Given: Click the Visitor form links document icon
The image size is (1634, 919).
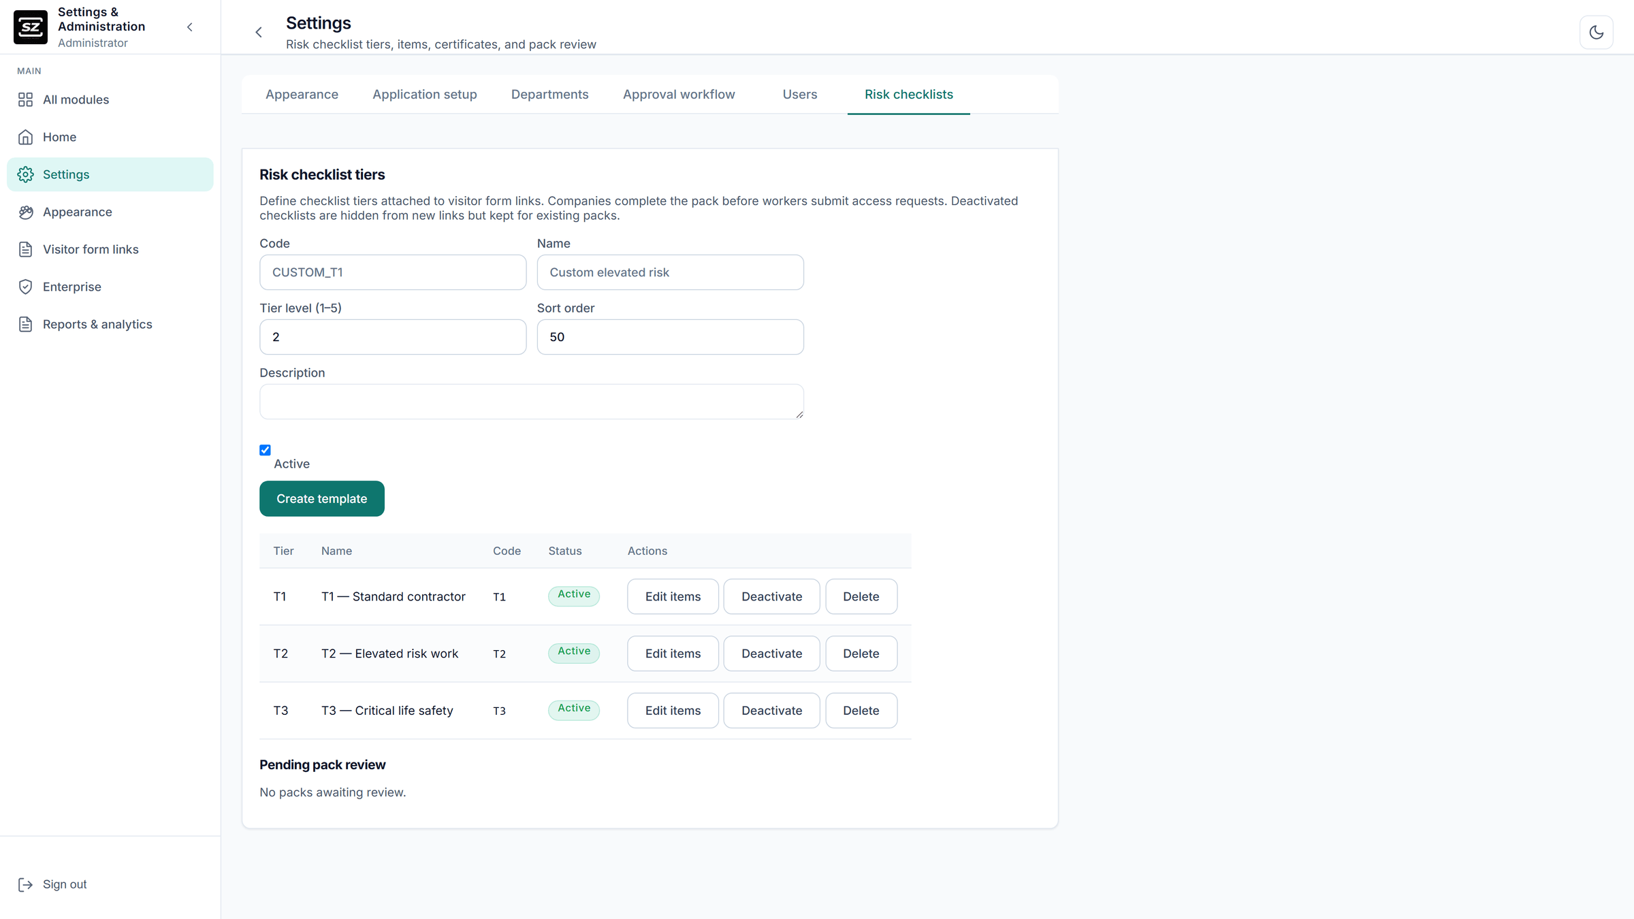Looking at the screenshot, I should click(25, 249).
